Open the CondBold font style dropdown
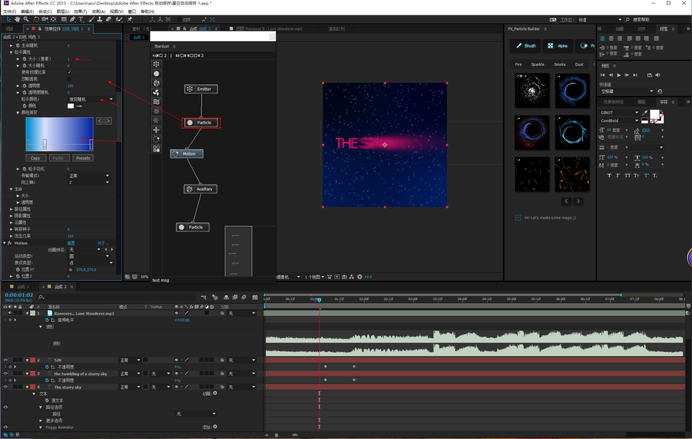The height and width of the screenshot is (439, 692). 619,121
